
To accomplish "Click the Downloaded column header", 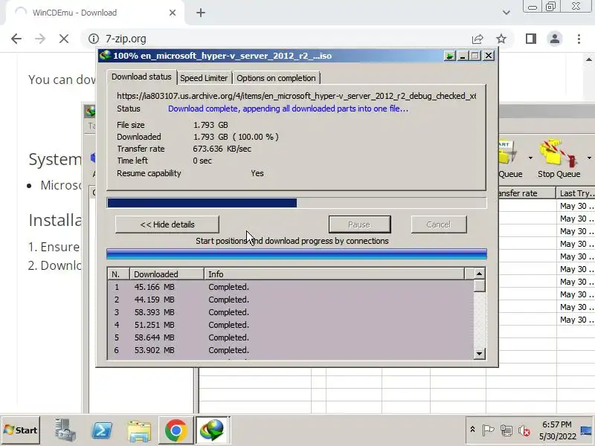I will click(x=167, y=274).
